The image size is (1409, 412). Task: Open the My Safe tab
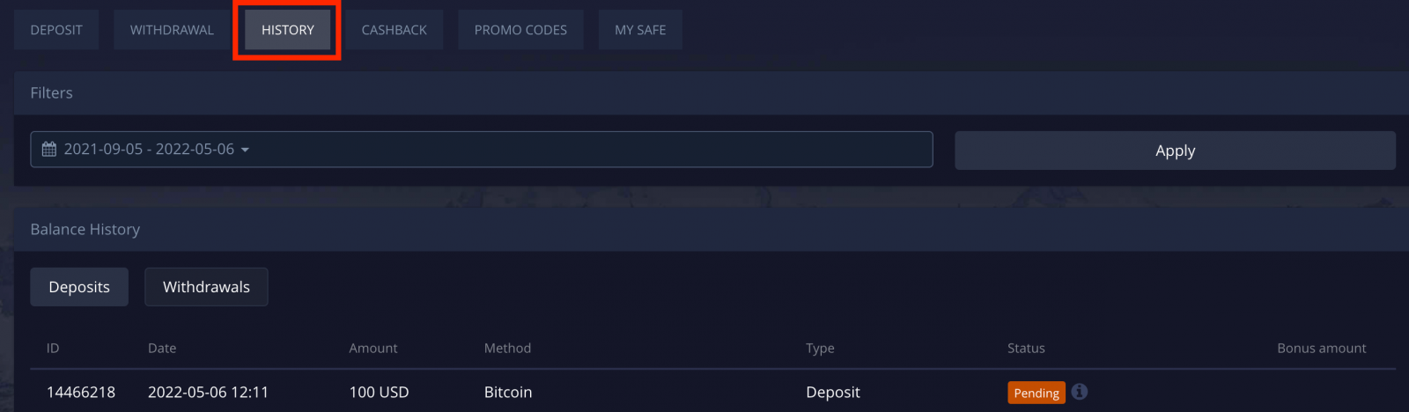[640, 30]
